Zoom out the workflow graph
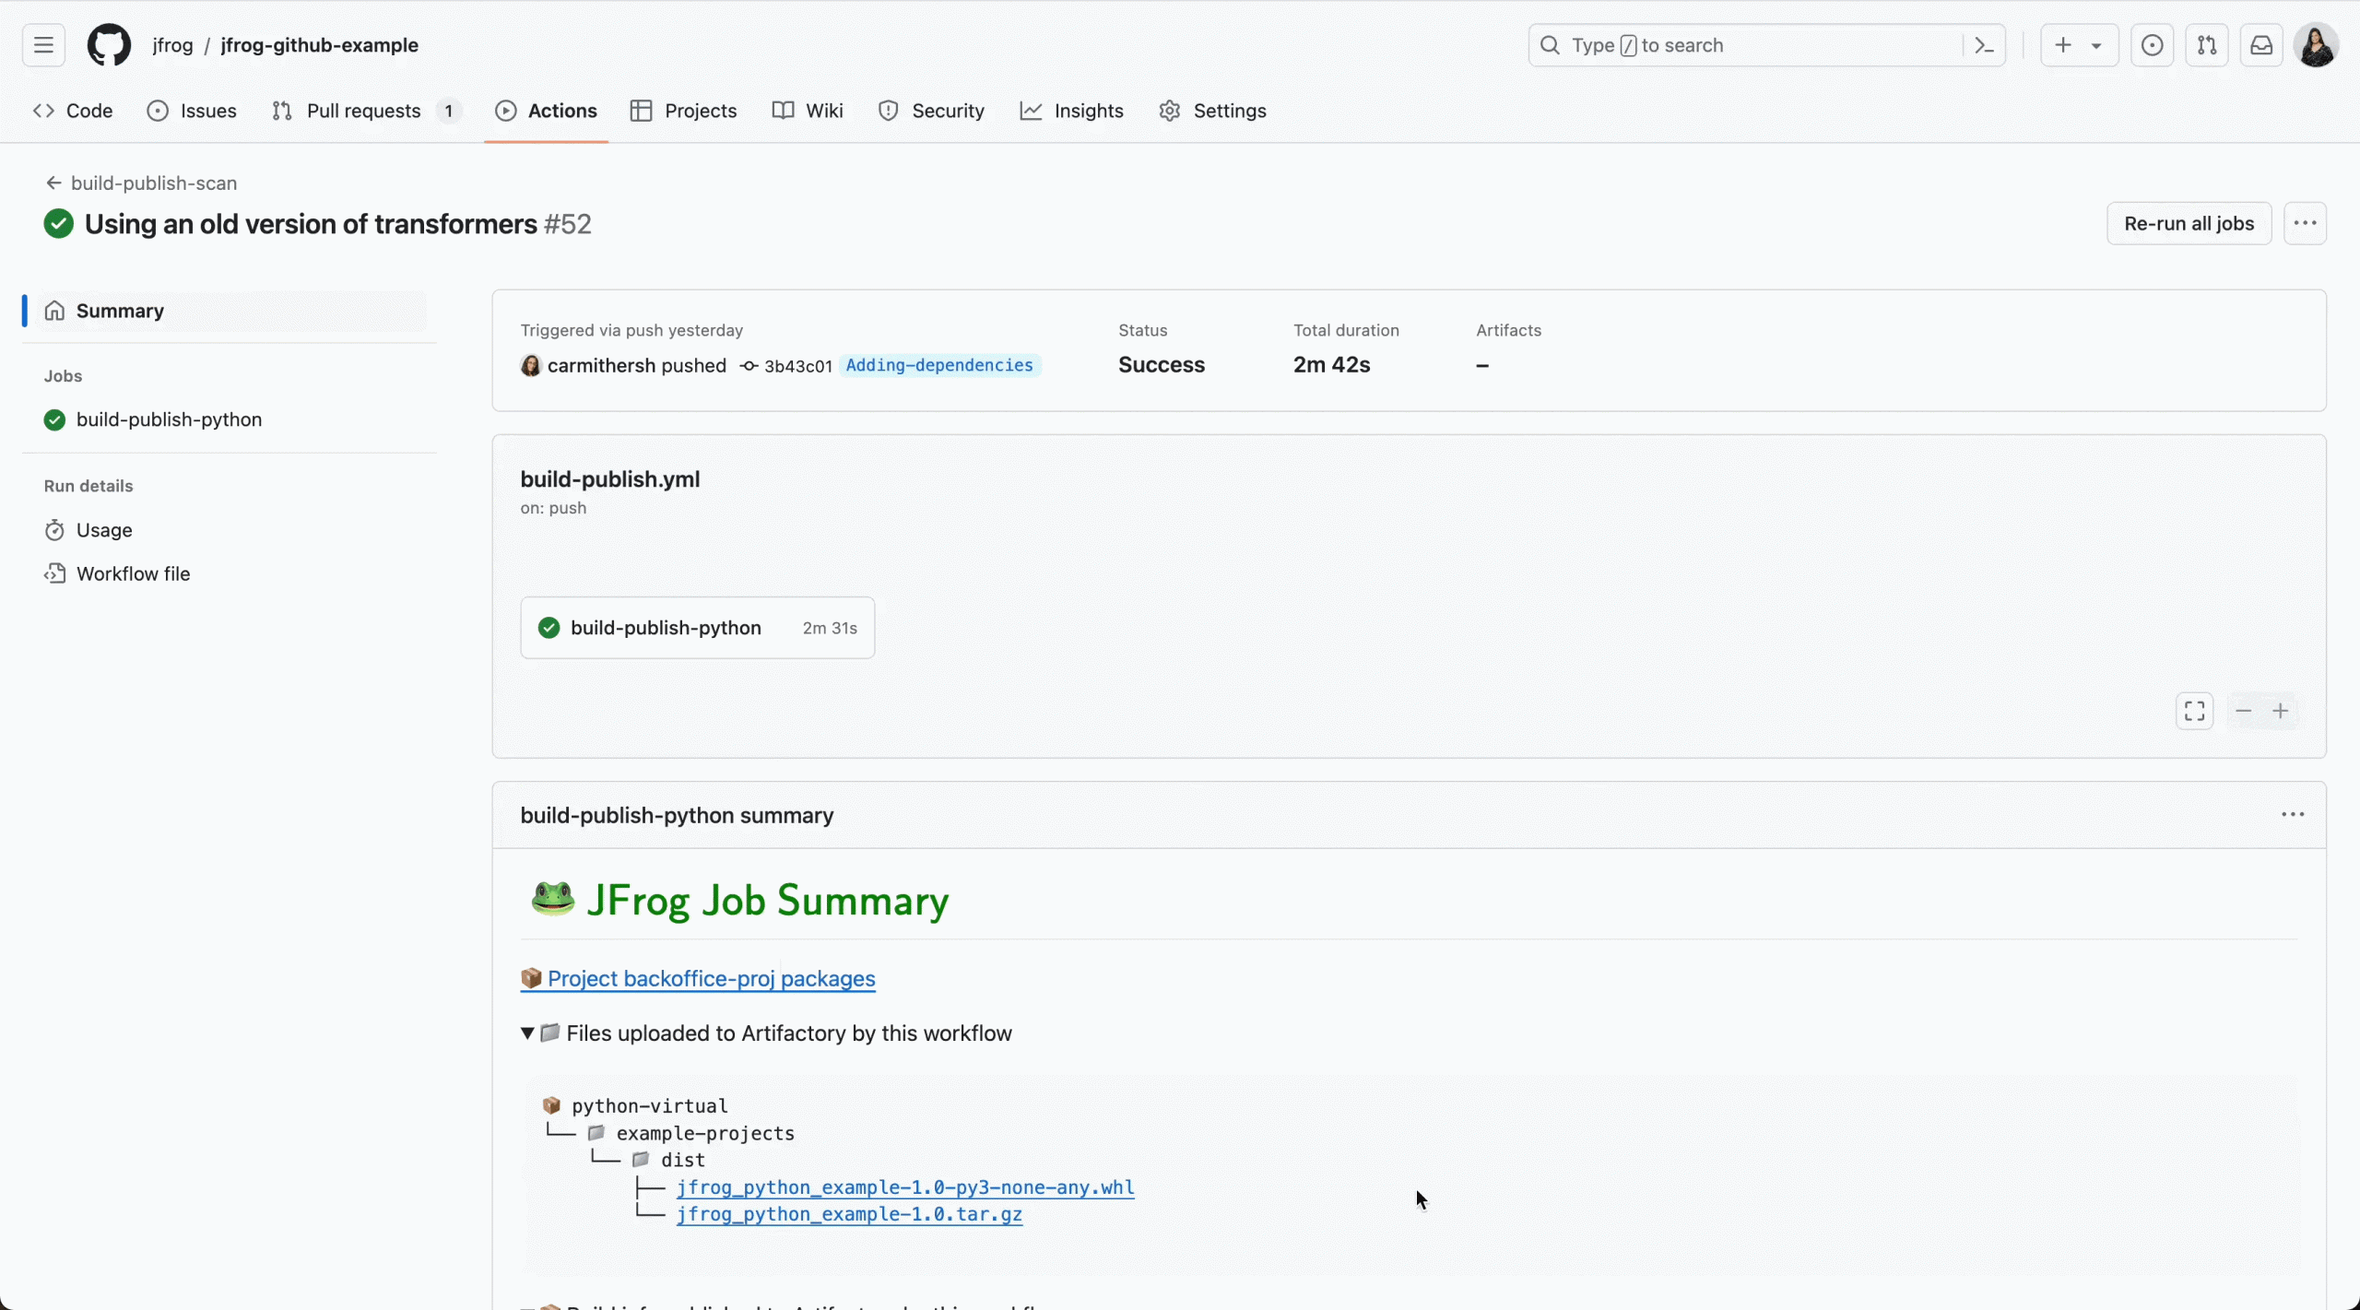The width and height of the screenshot is (2360, 1310). pos(2244,711)
